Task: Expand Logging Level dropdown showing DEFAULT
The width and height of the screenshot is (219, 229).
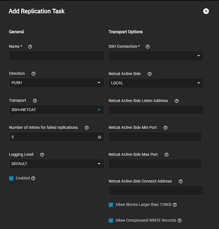Action: [x=56, y=164]
